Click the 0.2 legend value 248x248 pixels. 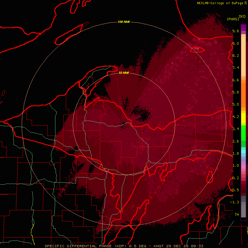point(236,178)
